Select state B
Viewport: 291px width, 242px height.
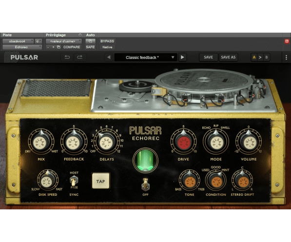(267, 57)
